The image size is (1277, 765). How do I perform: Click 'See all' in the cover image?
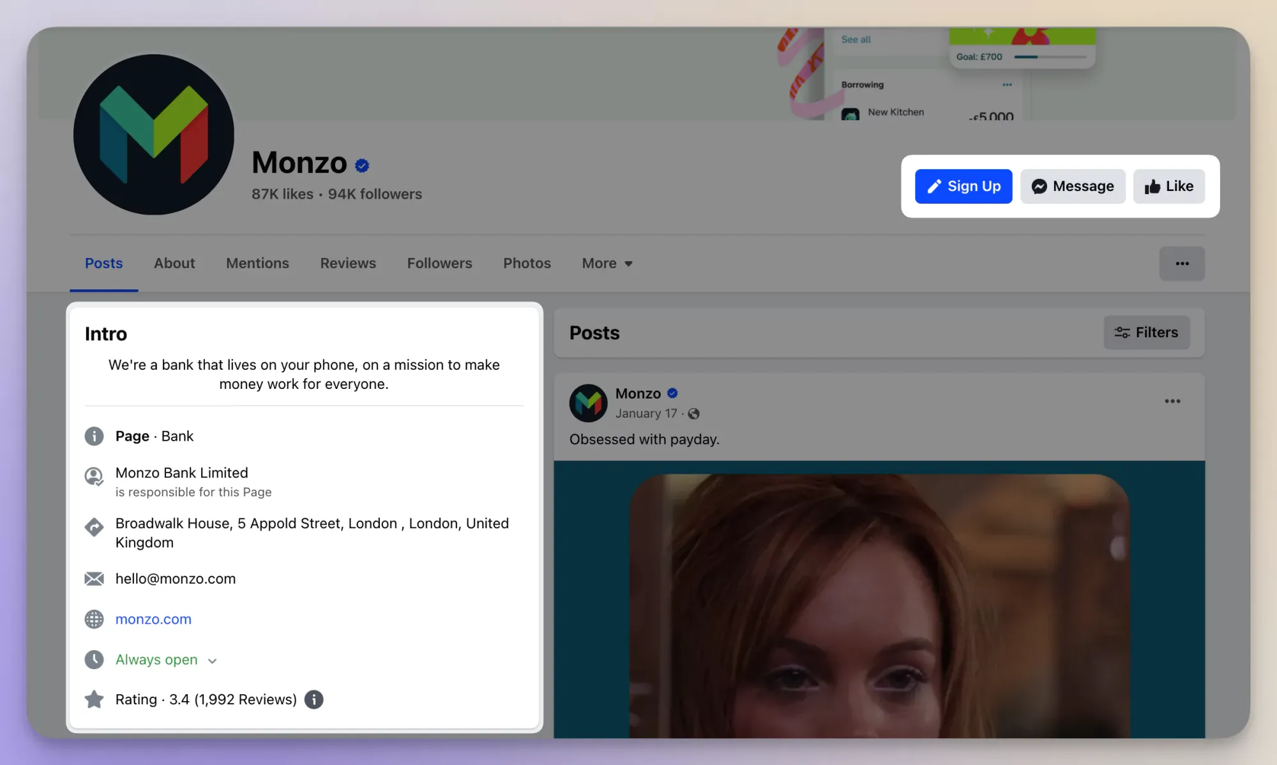click(x=856, y=40)
